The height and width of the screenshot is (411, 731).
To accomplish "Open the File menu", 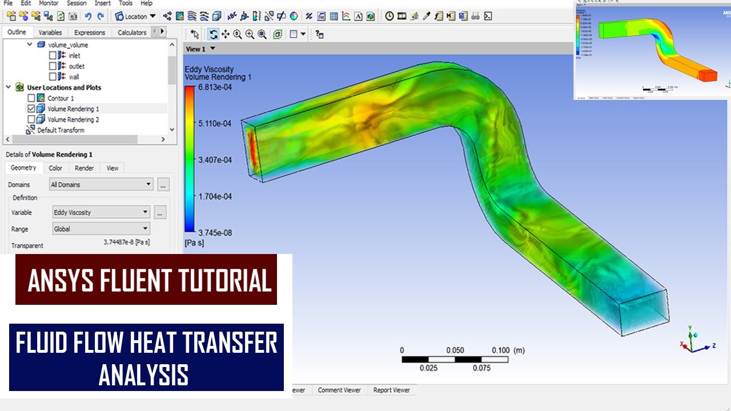I will 8,3.
